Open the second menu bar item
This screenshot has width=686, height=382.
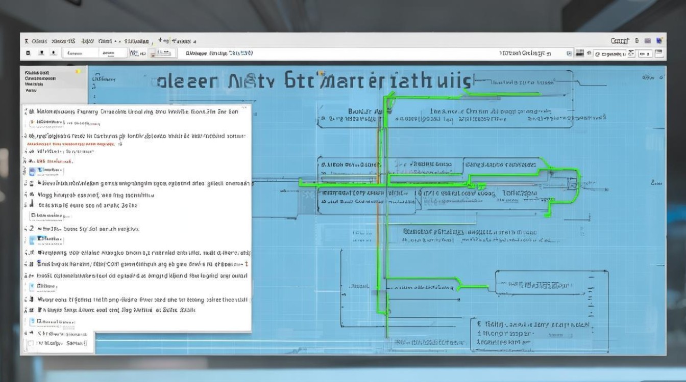click(x=64, y=41)
